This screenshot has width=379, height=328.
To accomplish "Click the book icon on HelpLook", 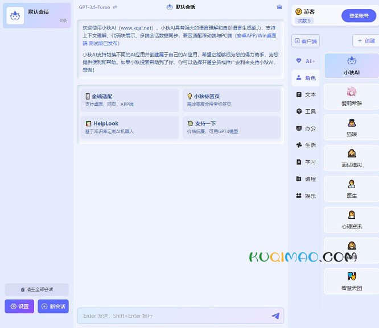I will coord(88,124).
